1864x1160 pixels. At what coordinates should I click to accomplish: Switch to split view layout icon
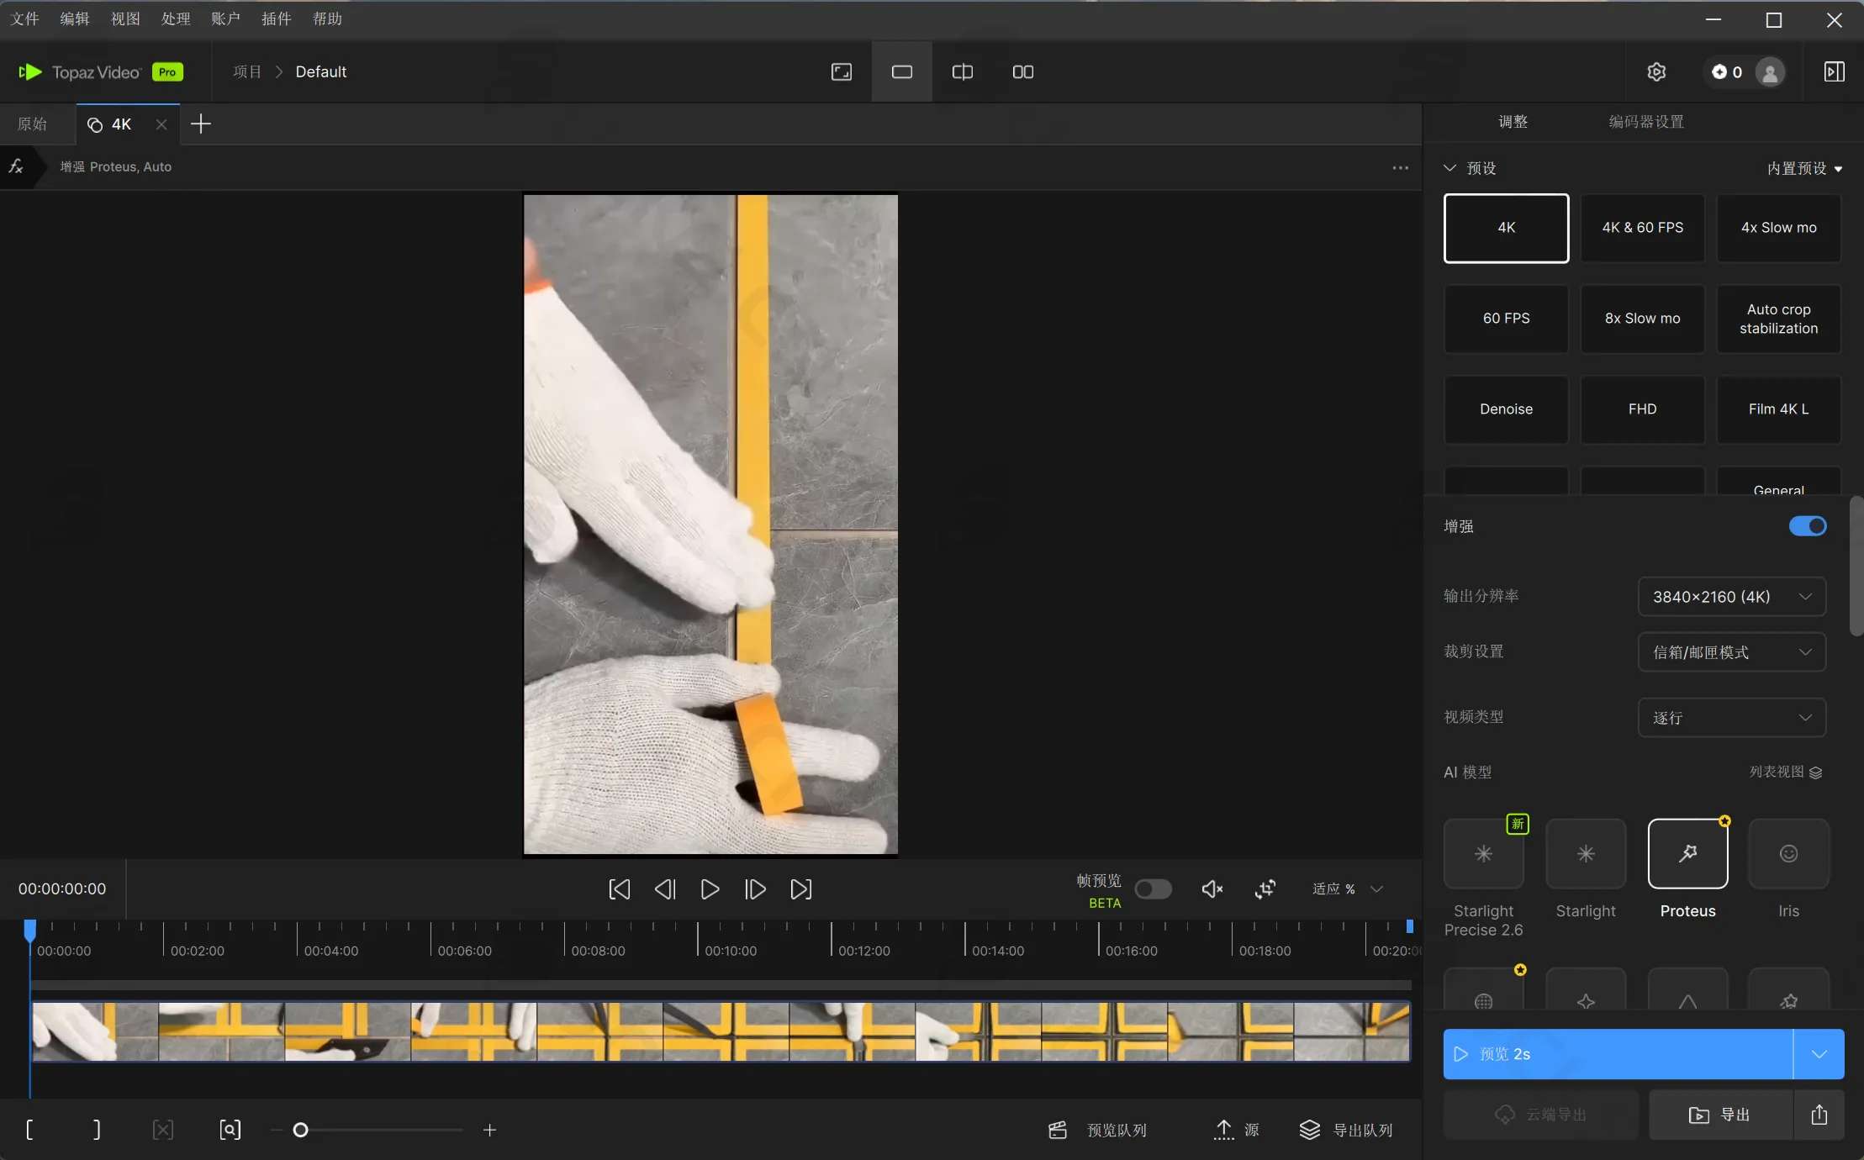pyautogui.click(x=962, y=72)
